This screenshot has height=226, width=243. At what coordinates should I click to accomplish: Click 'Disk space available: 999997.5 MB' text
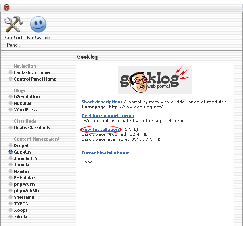121,139
